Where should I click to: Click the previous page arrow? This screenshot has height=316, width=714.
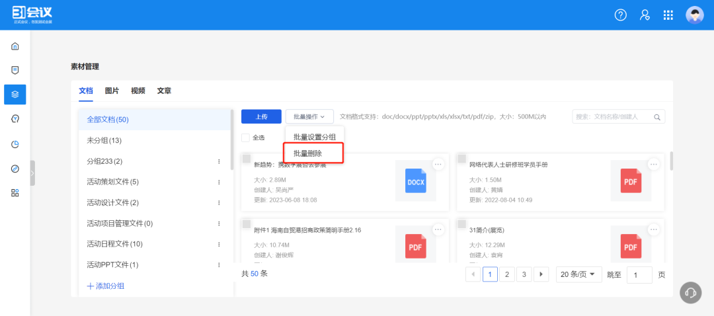(473, 274)
